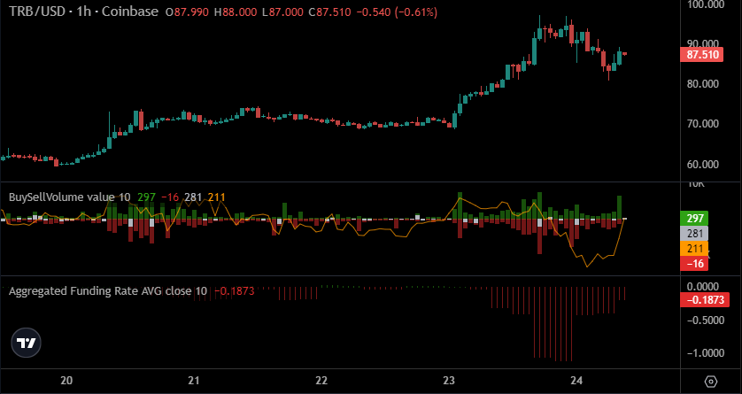Click date 20 on the time axis

coord(66,381)
